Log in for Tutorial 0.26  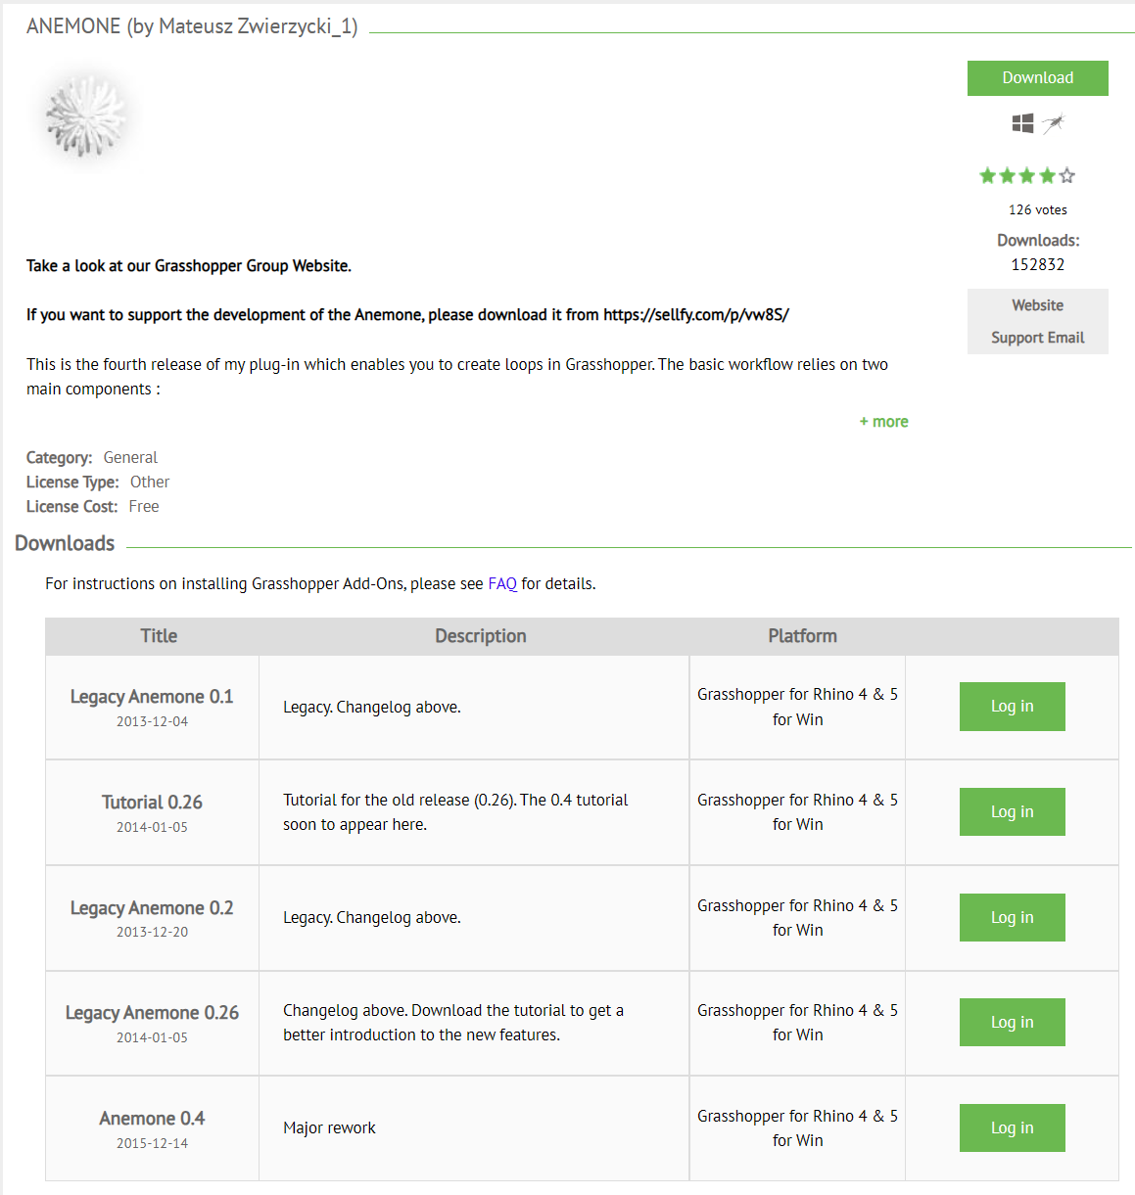[1012, 811]
